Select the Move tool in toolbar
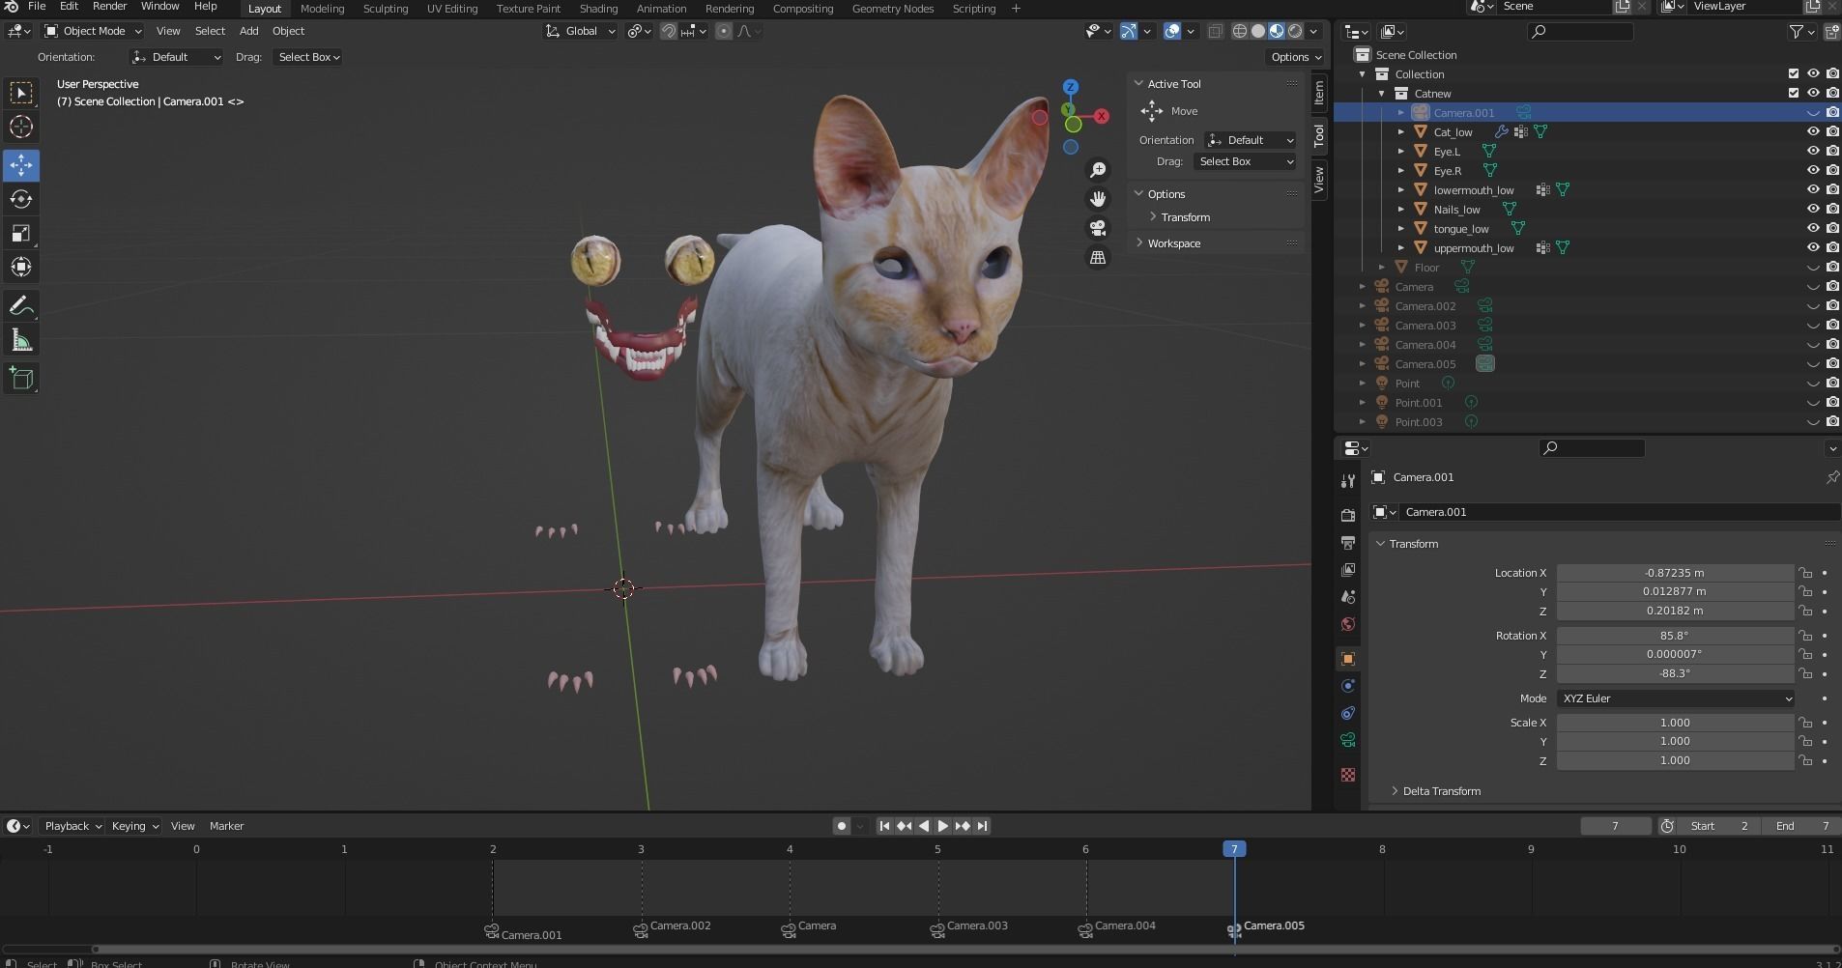Screen dimensions: 1842x968 pyautogui.click(x=21, y=165)
